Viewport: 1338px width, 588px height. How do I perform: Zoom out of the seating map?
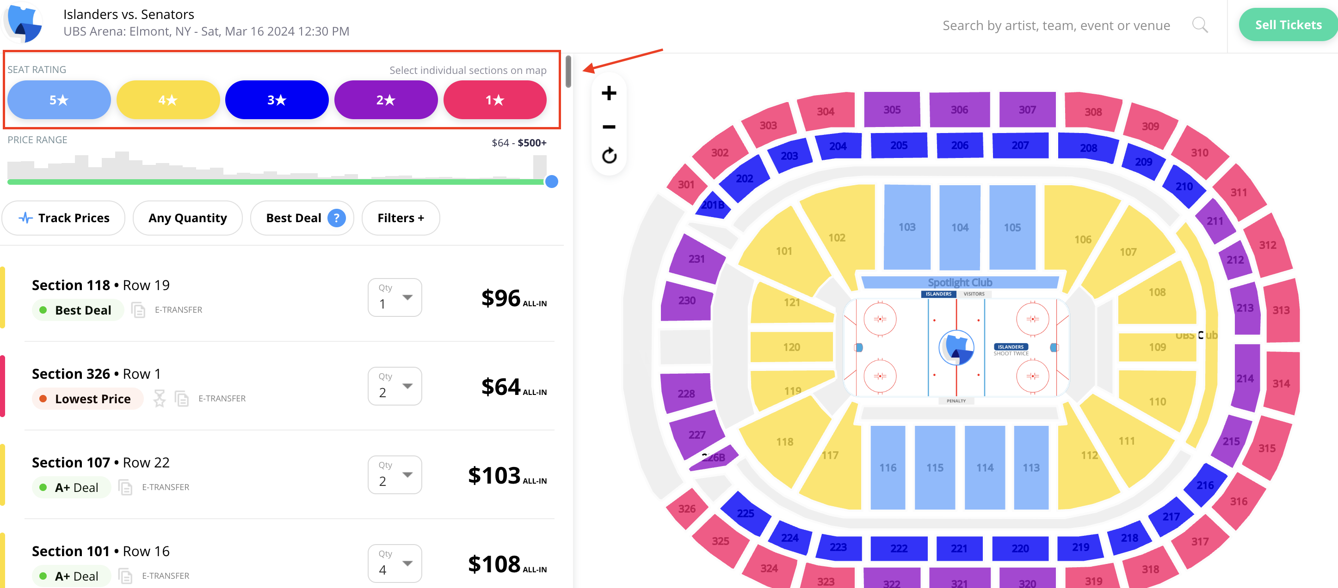[x=609, y=127]
